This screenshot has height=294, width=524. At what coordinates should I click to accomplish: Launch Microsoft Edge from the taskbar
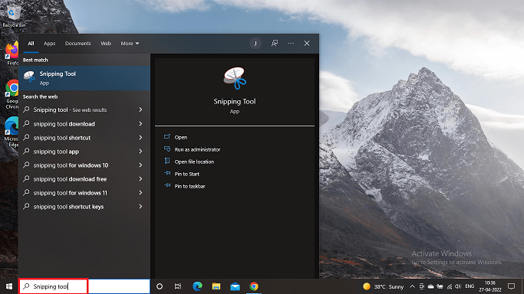pyautogui.click(x=197, y=286)
